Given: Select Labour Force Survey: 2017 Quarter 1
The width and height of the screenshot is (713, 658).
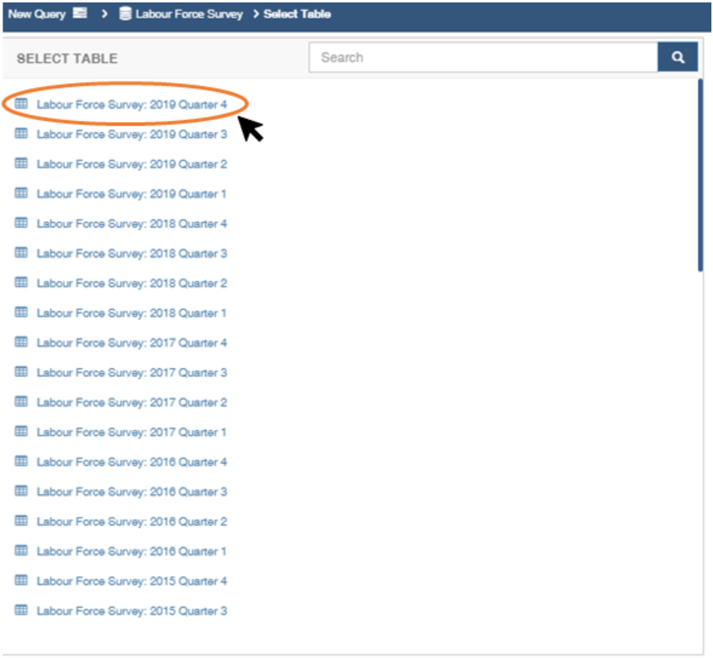Looking at the screenshot, I should (x=132, y=432).
